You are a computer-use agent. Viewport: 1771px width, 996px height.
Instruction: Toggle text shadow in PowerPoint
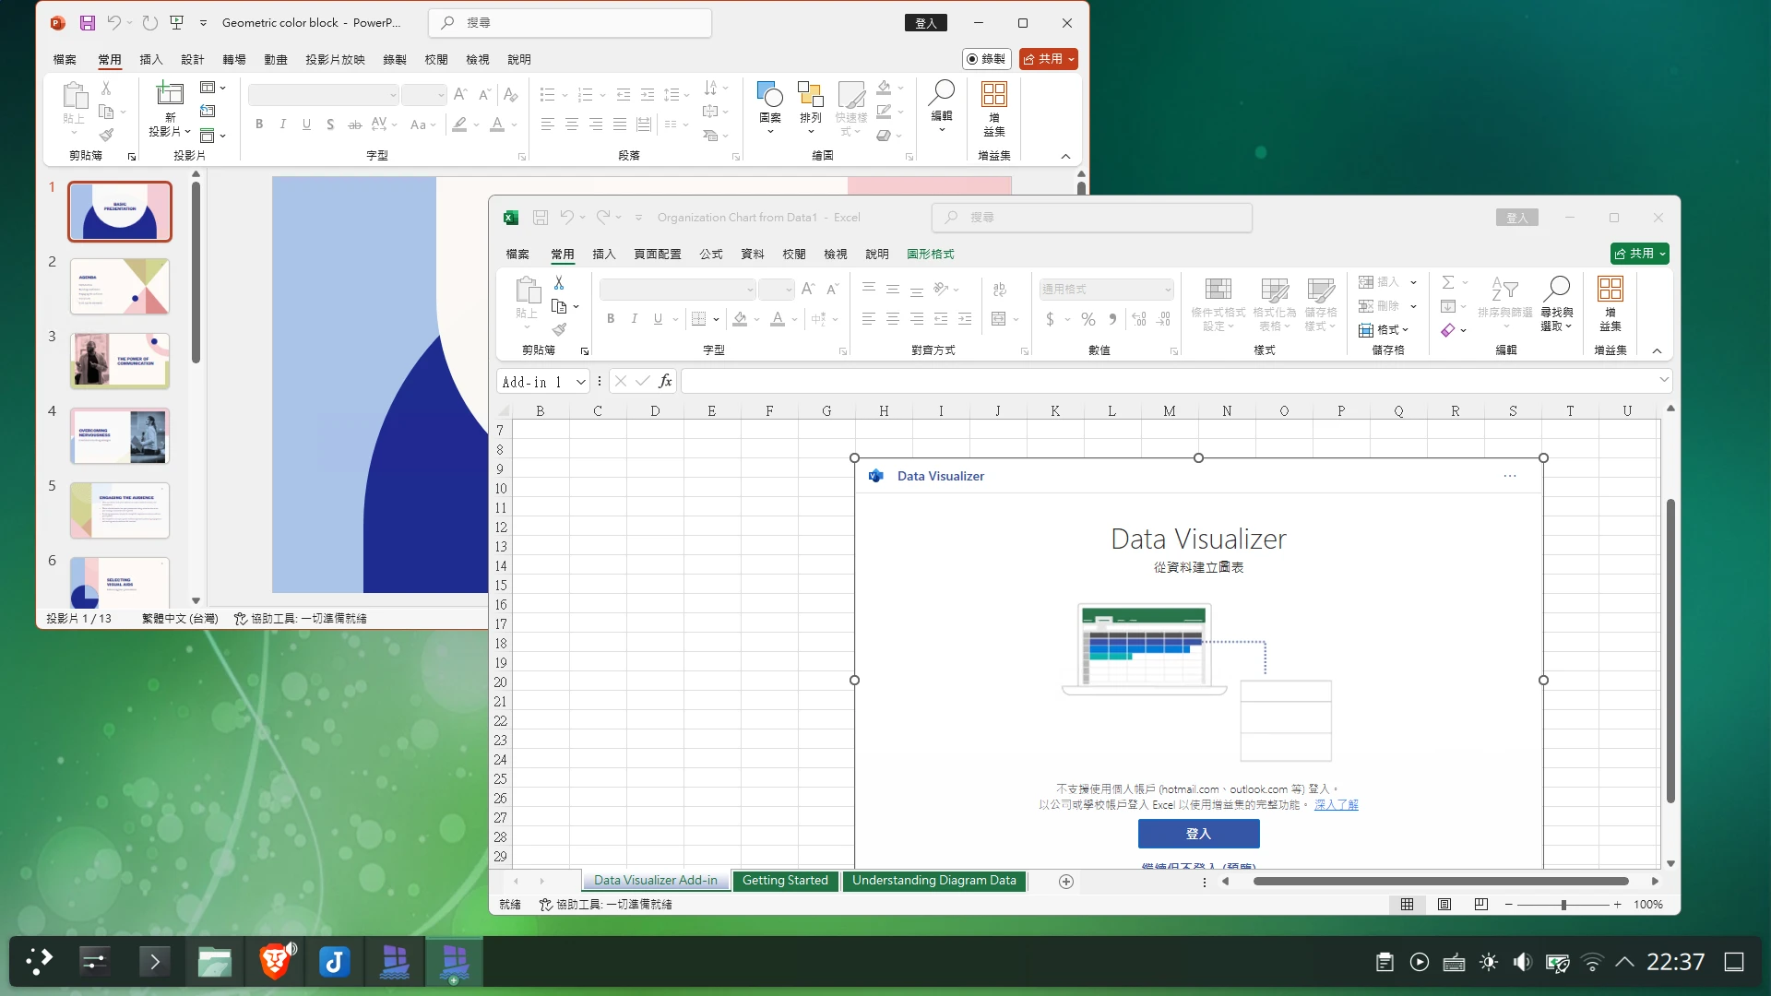(329, 124)
